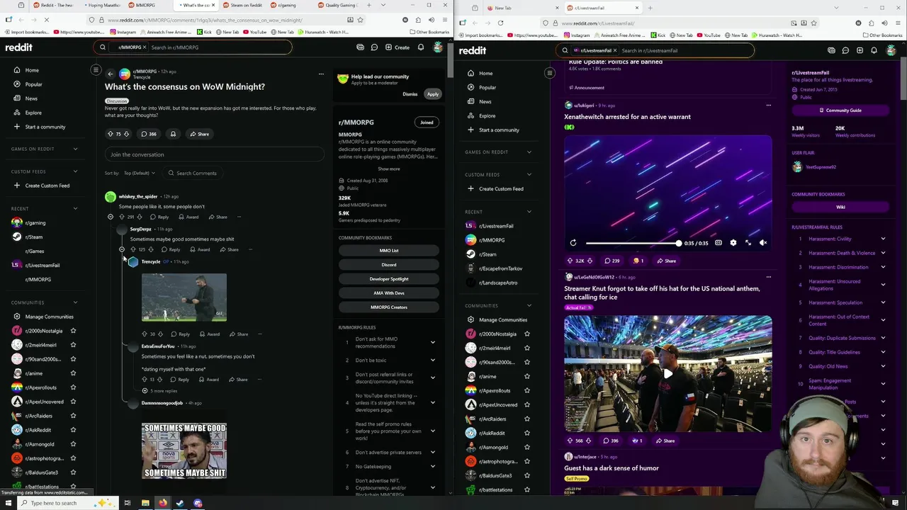This screenshot has width=907, height=510.
Task: Collapse Communities section in right window
Action: pos(529,305)
